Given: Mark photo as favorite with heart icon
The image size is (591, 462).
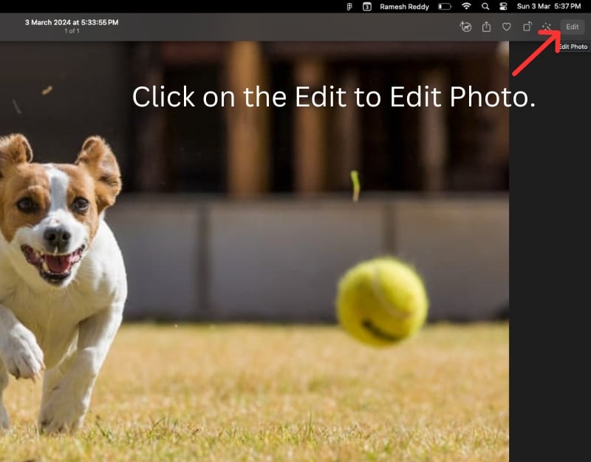Looking at the screenshot, I should coord(506,27).
